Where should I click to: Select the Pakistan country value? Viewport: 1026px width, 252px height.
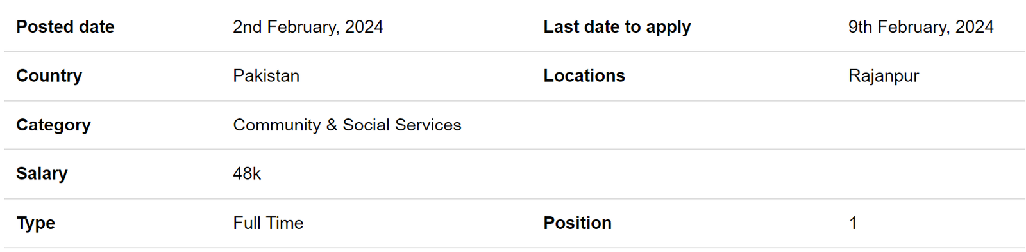point(266,75)
